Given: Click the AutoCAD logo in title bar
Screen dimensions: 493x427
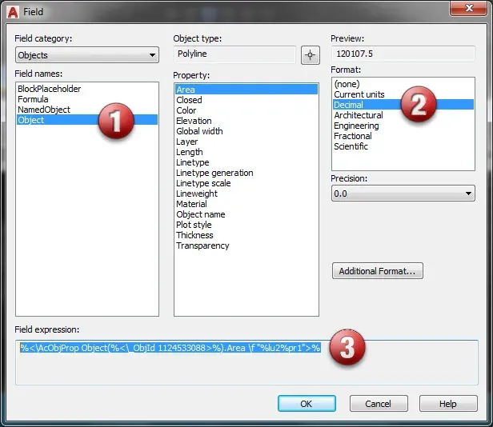Looking at the screenshot, I should click(x=13, y=12).
